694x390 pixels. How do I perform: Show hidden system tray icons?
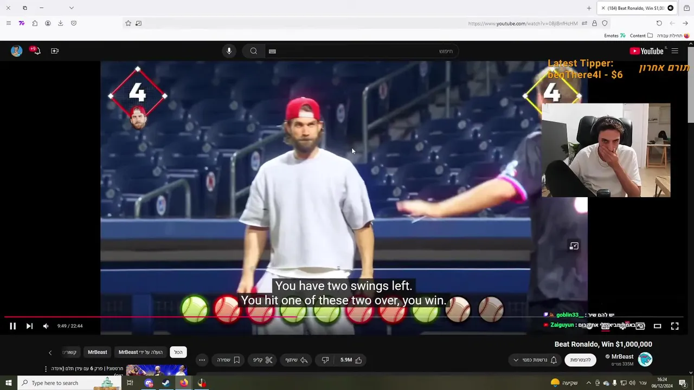point(588,383)
